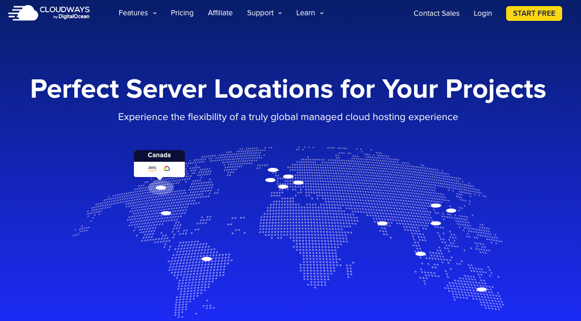Screen dimensions: 581x321
Task: Select the easternmost European server marker
Action: [298, 183]
